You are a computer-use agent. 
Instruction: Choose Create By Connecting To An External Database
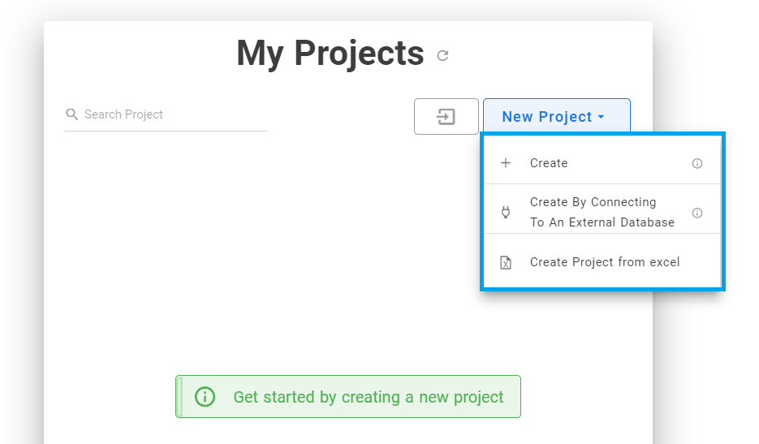(602, 212)
